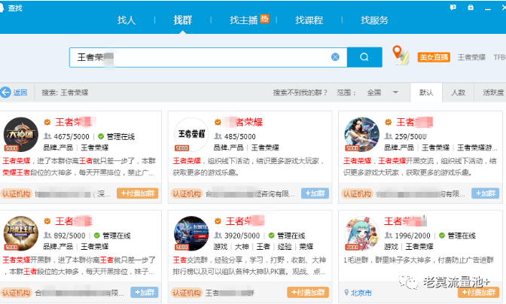This screenshot has width=506, height=304.
Task: Click the 返回 back arrow icon
Action: (x=5, y=93)
